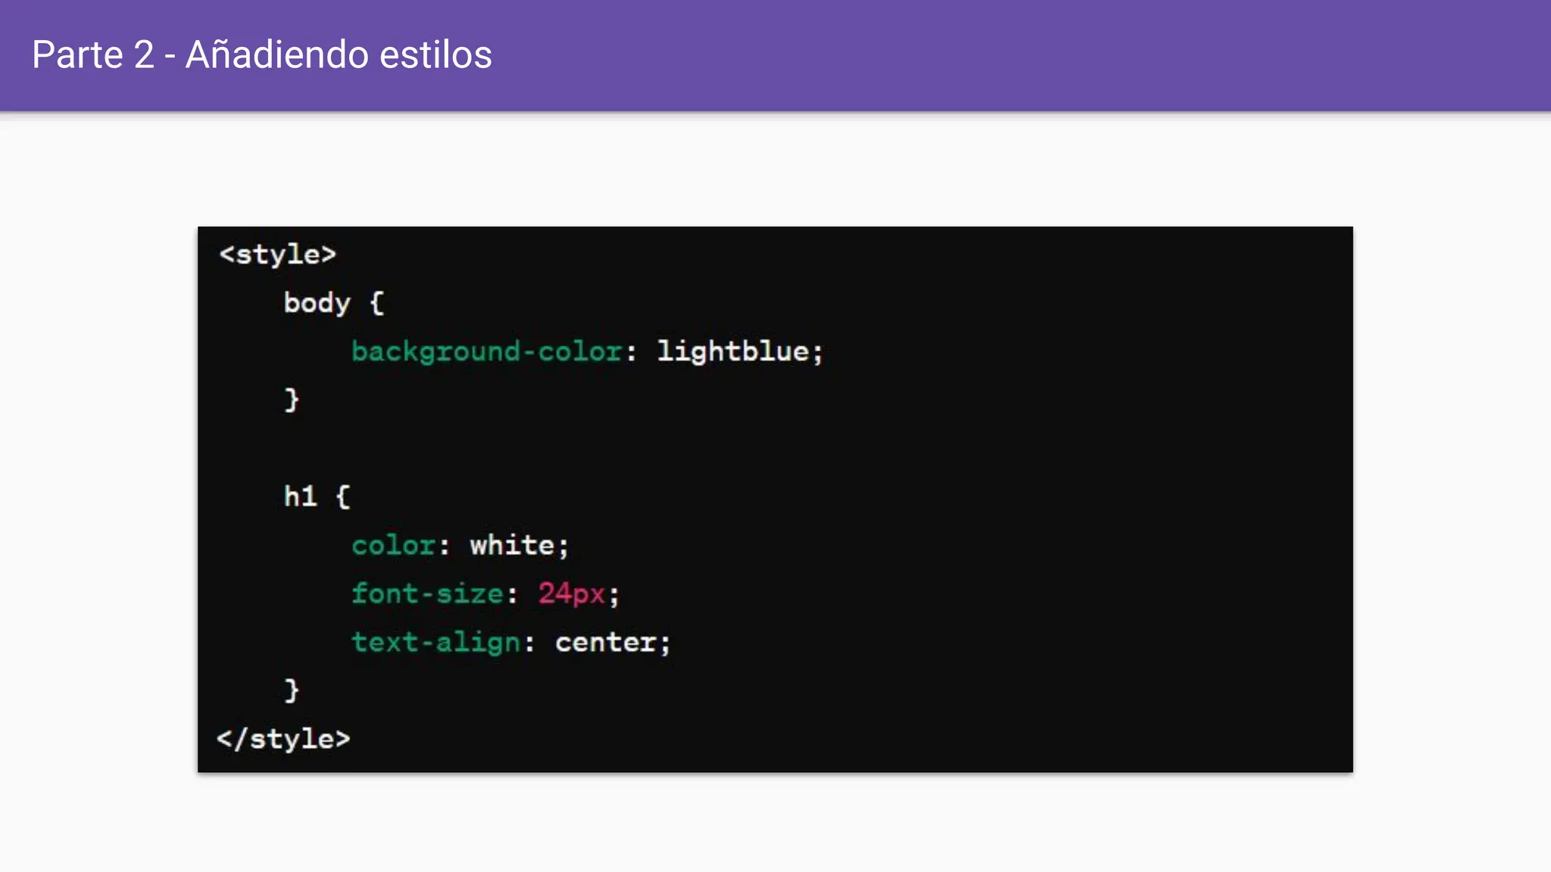The width and height of the screenshot is (1551, 872).
Task: Click the opening brace after h1
Action: [342, 497]
